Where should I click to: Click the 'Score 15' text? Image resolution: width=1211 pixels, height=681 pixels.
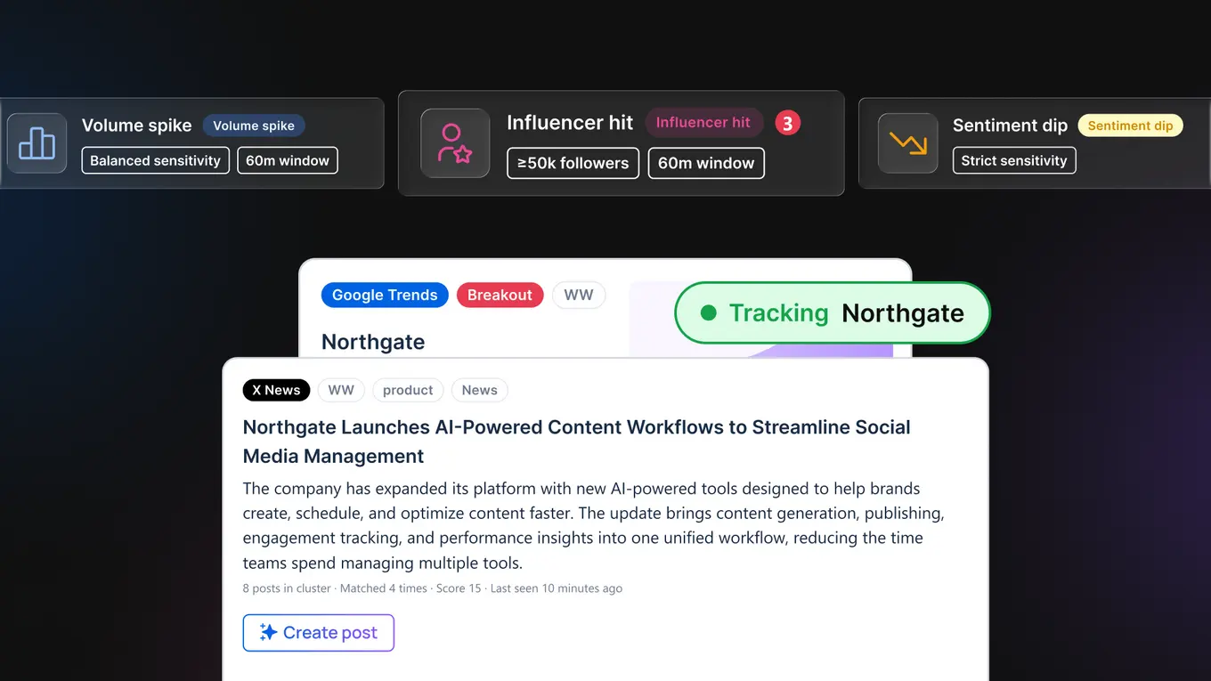(x=459, y=588)
